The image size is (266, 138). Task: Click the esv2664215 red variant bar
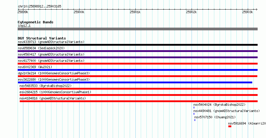pyautogui.click(x=139, y=95)
